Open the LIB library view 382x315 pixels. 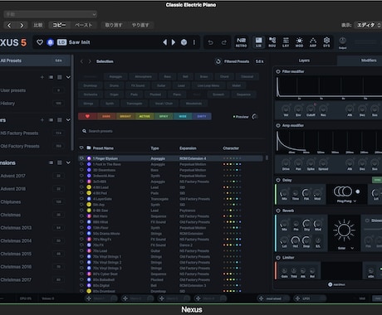point(258,42)
